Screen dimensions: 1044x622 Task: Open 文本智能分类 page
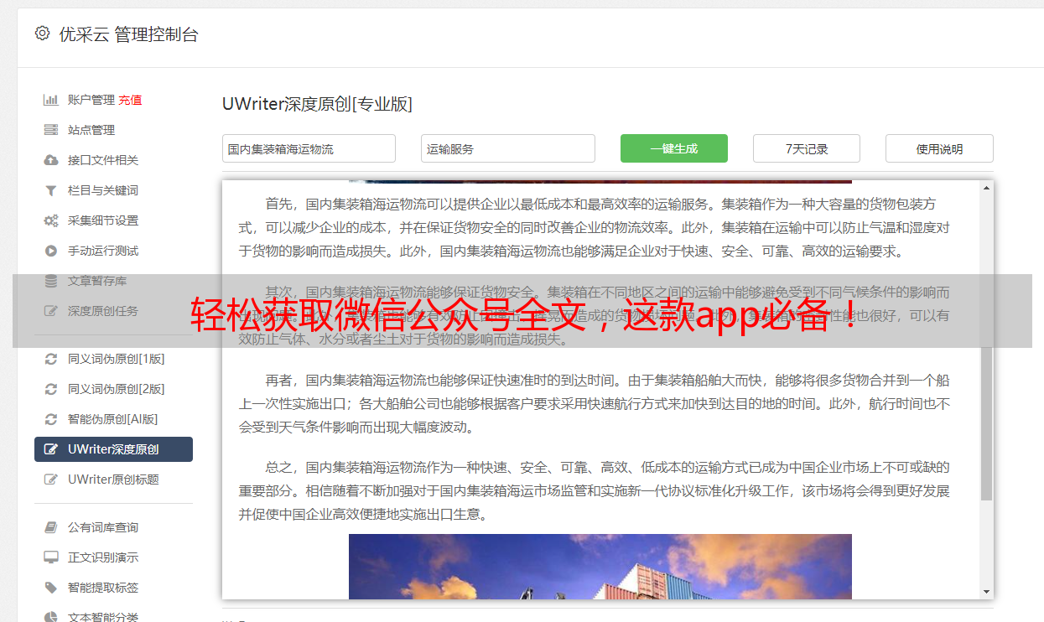click(x=103, y=616)
